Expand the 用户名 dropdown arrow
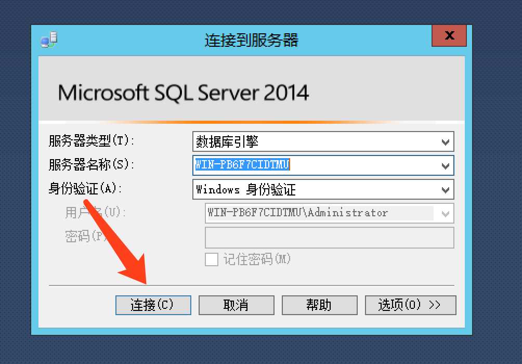The image size is (522, 364). tap(446, 214)
